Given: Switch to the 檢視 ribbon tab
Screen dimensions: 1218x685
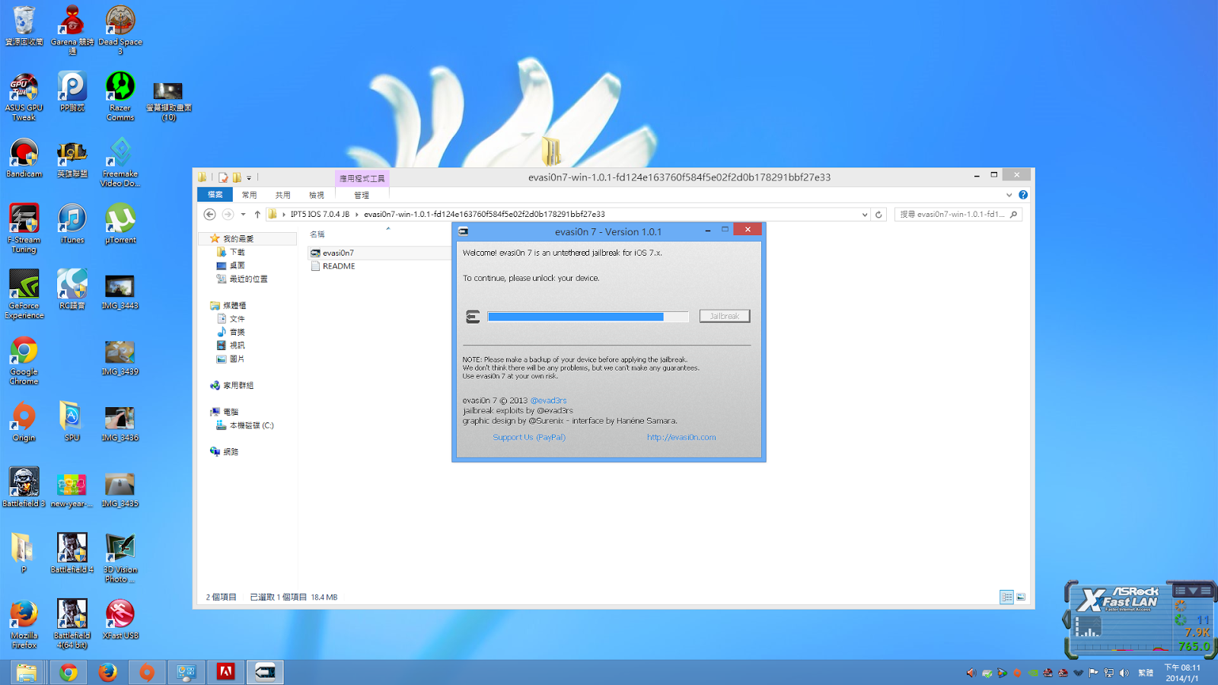Looking at the screenshot, I should (316, 196).
